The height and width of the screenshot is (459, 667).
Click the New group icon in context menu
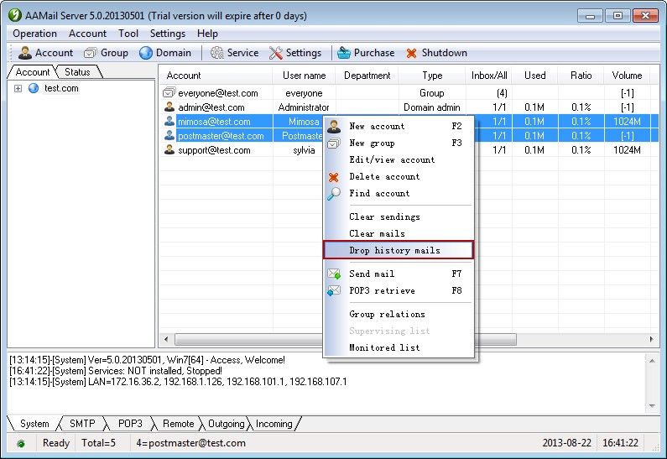334,143
